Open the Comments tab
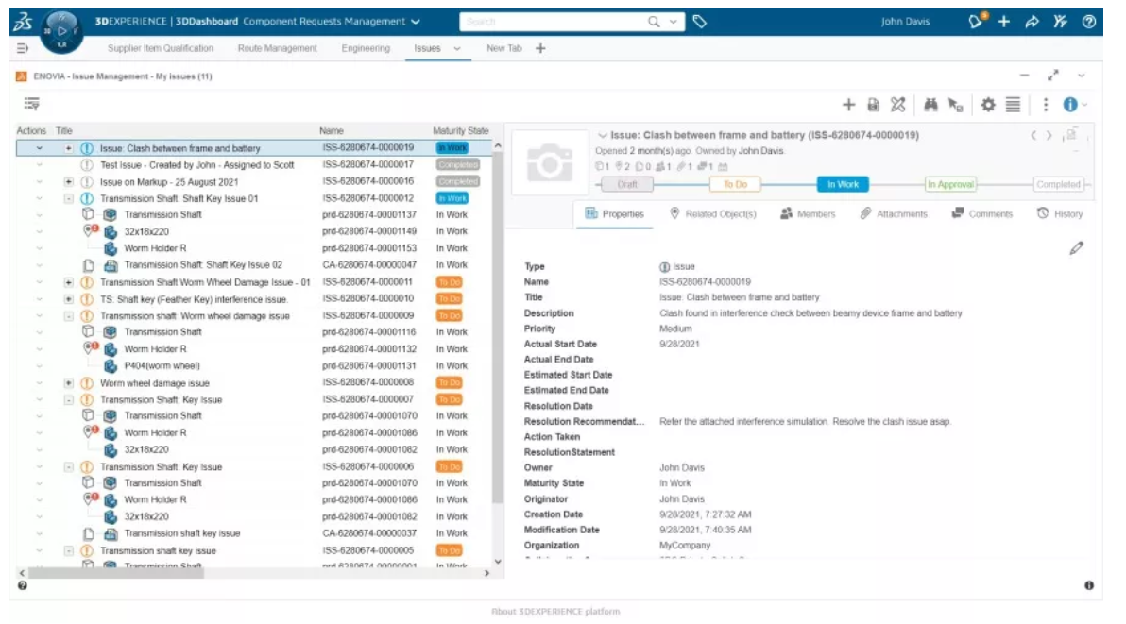This screenshot has height=624, width=1126. 981,213
